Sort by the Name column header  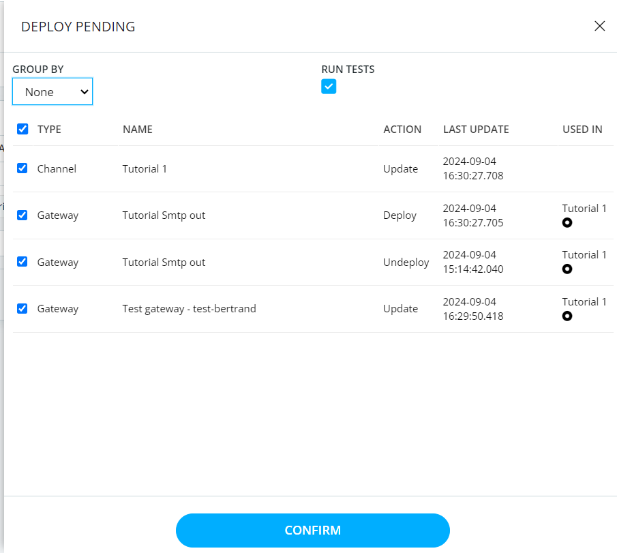137,129
